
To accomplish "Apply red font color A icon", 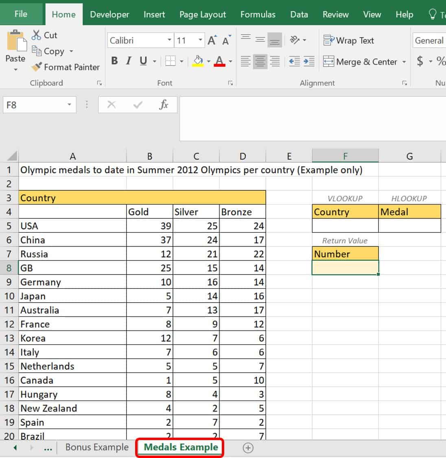I will (x=219, y=61).
